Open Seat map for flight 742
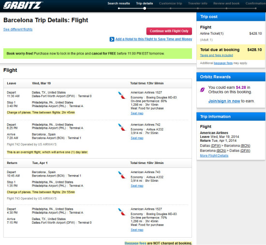This screenshot has width=266, height=245. [137, 138]
